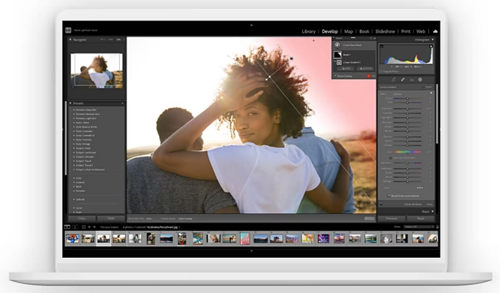Select the pink thumbnail in the filmstrip
The image size is (500, 293).
point(245,238)
